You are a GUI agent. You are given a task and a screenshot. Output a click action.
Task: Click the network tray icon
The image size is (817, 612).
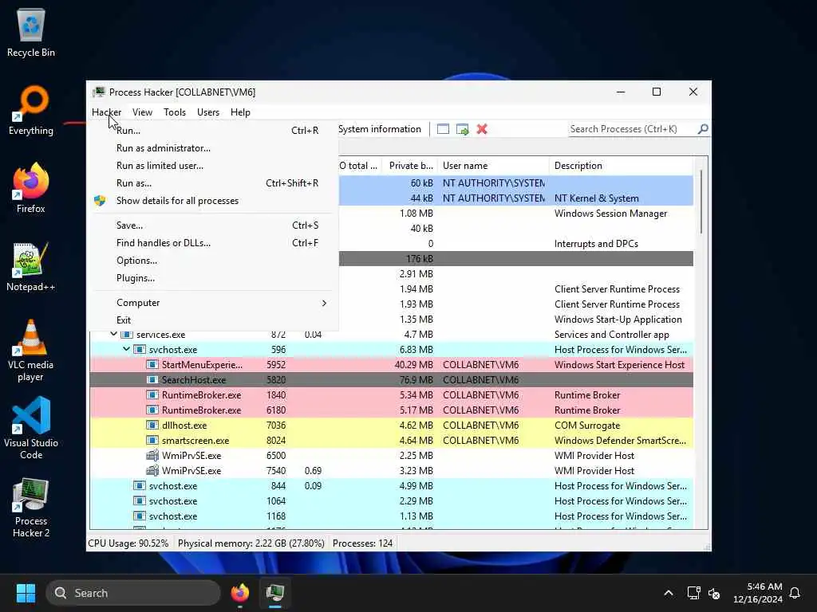coord(693,593)
